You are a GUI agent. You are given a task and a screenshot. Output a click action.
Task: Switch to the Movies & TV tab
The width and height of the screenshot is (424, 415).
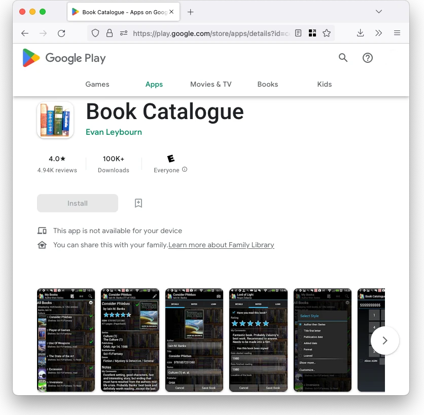[x=211, y=84]
